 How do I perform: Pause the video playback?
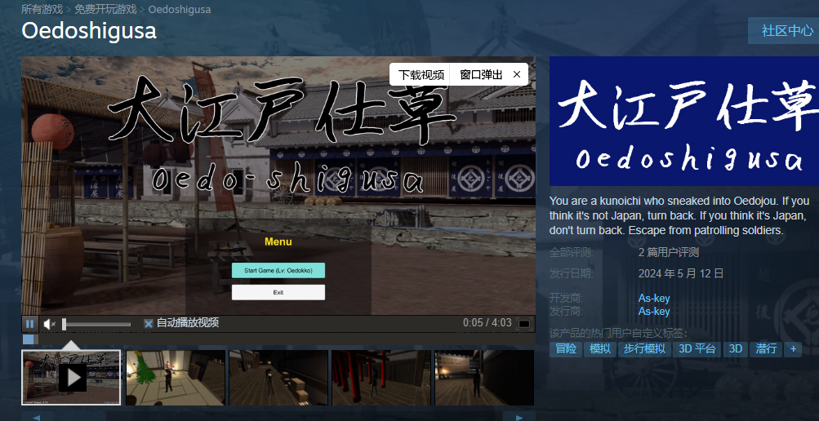click(x=29, y=324)
